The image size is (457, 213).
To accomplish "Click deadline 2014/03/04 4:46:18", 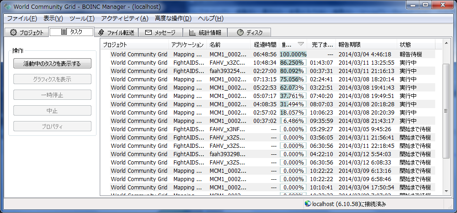I will [x=365, y=54].
